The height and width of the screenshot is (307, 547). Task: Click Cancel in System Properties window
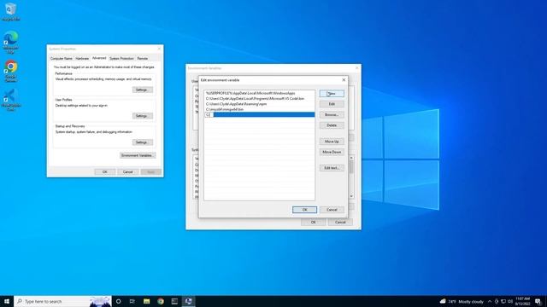point(127,172)
